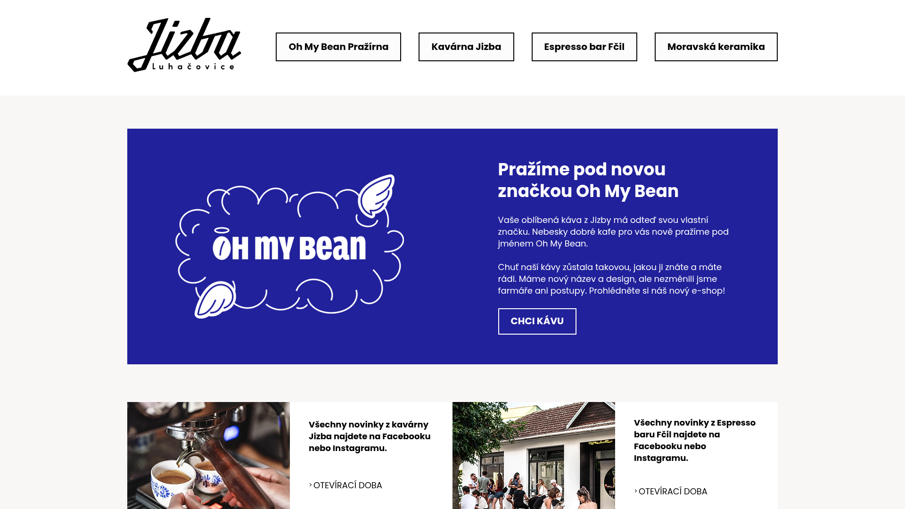Click the winged bean at bottom of cloud

coord(215,300)
